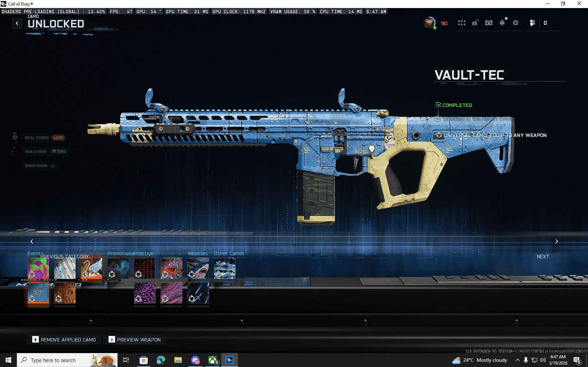Open settings gear in top bar
Image resolution: width=588 pixels, height=367 pixels.
point(516,23)
